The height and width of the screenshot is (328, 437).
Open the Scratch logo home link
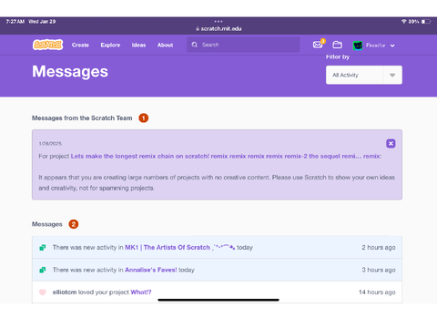(x=47, y=45)
